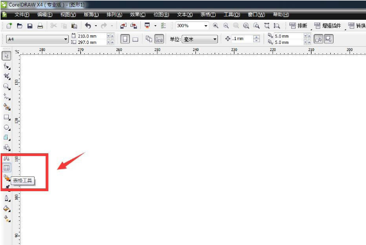This screenshot has height=245, width=366.
Task: Click the Zoom to Page Width icon
Action: pos(267,26)
